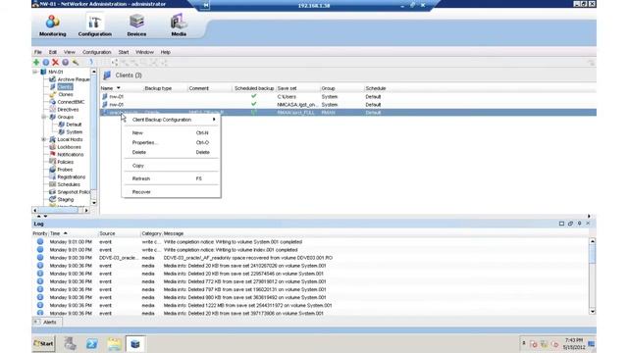Sort log by Time column header
The width and height of the screenshot is (628, 353).
click(73, 233)
